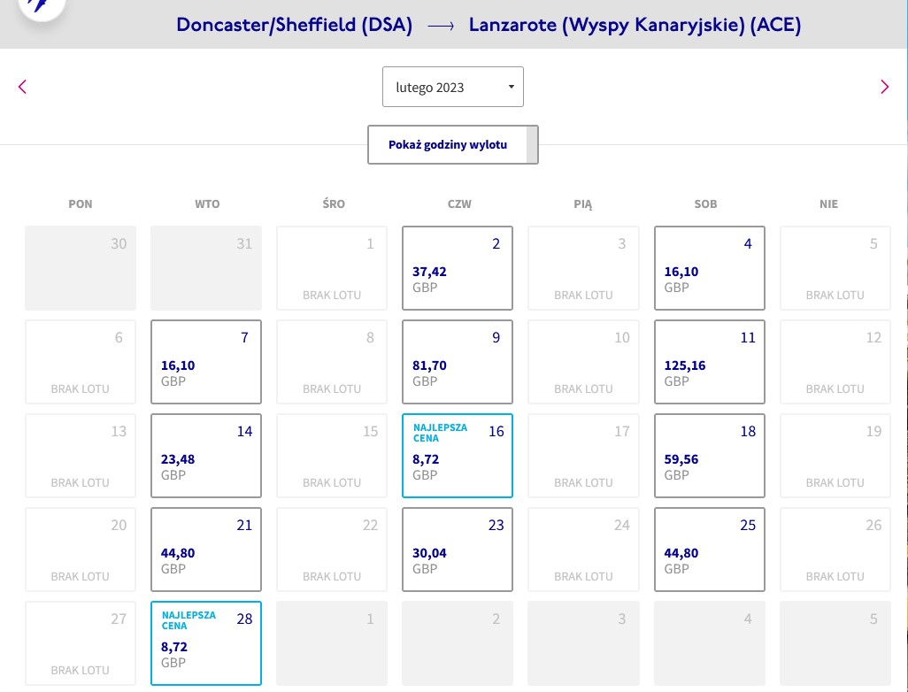Select the best-price flight on 16 February

click(458, 456)
